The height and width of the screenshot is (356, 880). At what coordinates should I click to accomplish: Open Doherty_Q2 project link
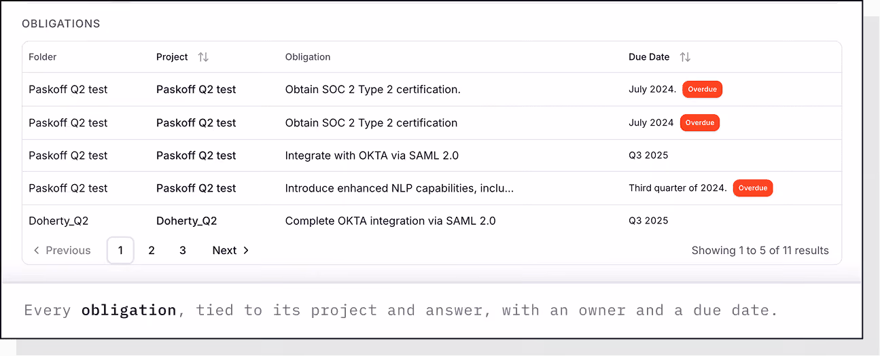point(186,221)
